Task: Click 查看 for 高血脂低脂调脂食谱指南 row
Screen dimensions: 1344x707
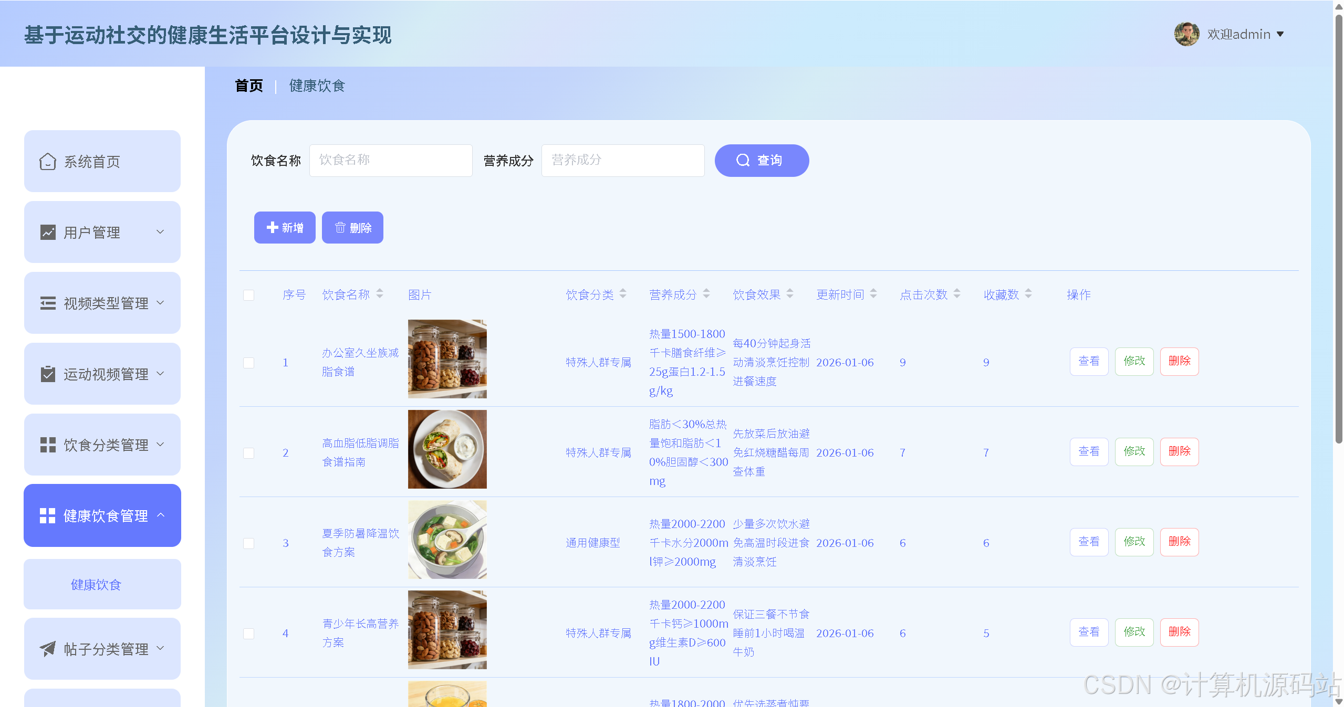Action: click(1089, 451)
